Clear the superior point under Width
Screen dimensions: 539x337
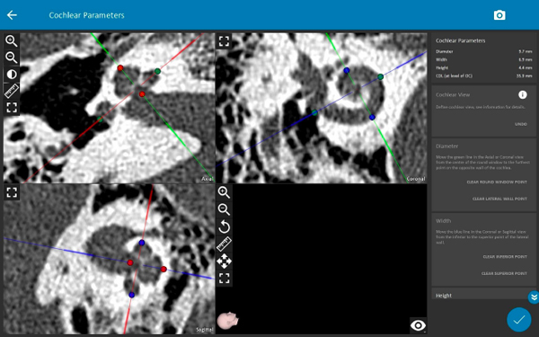pos(504,273)
